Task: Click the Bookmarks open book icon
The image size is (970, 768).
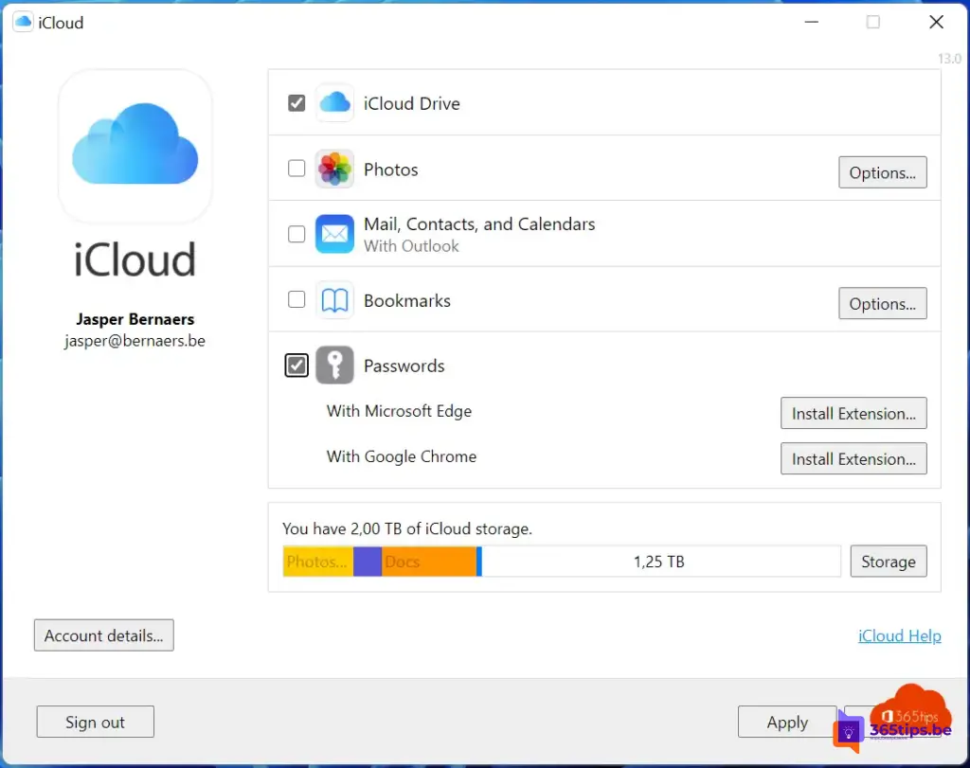Action: (334, 300)
